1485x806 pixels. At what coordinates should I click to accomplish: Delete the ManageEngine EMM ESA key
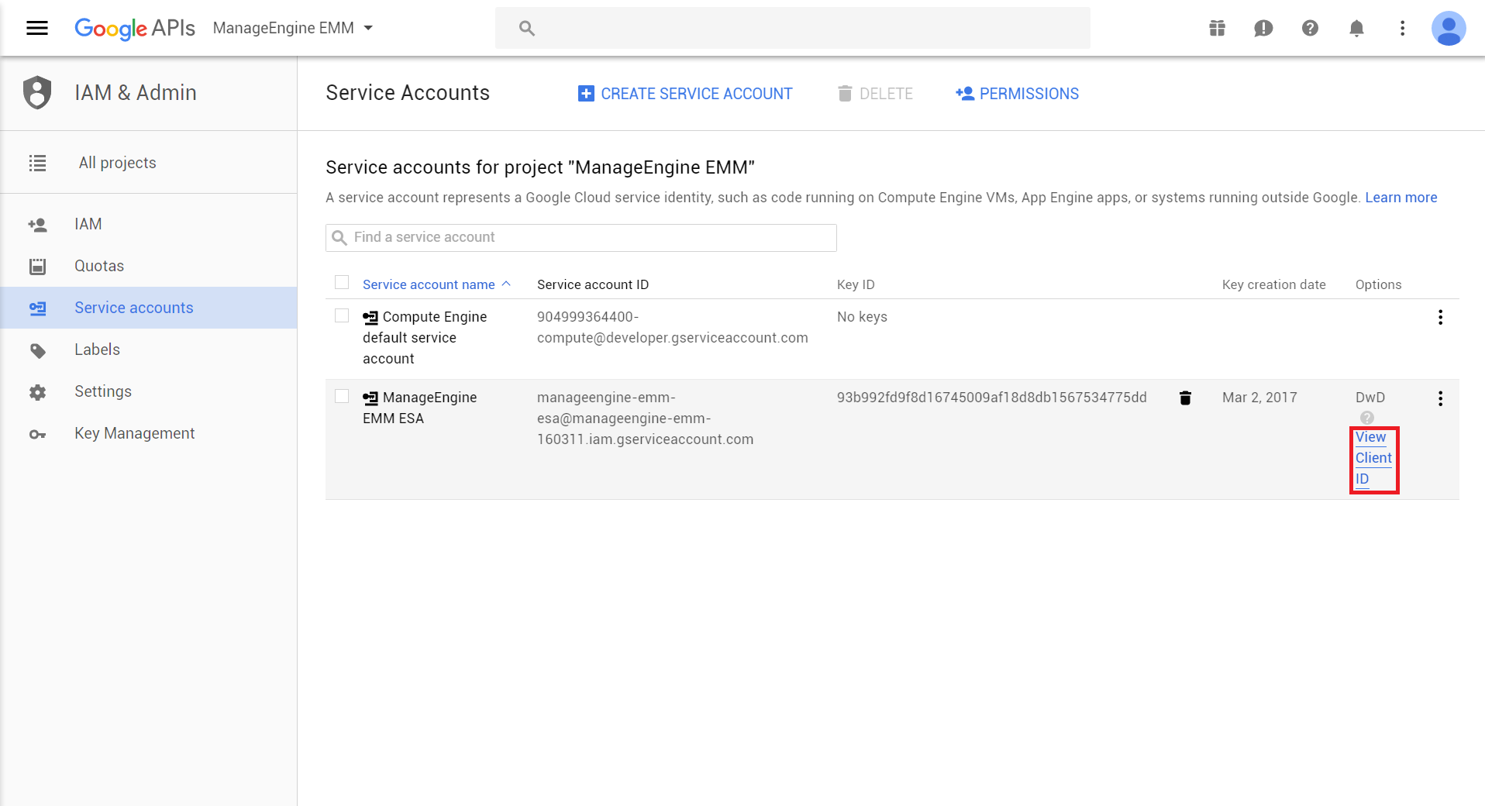pos(1185,398)
